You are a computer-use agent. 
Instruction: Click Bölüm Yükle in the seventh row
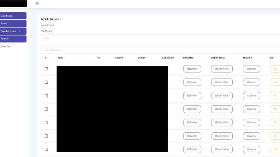[x=222, y=149]
